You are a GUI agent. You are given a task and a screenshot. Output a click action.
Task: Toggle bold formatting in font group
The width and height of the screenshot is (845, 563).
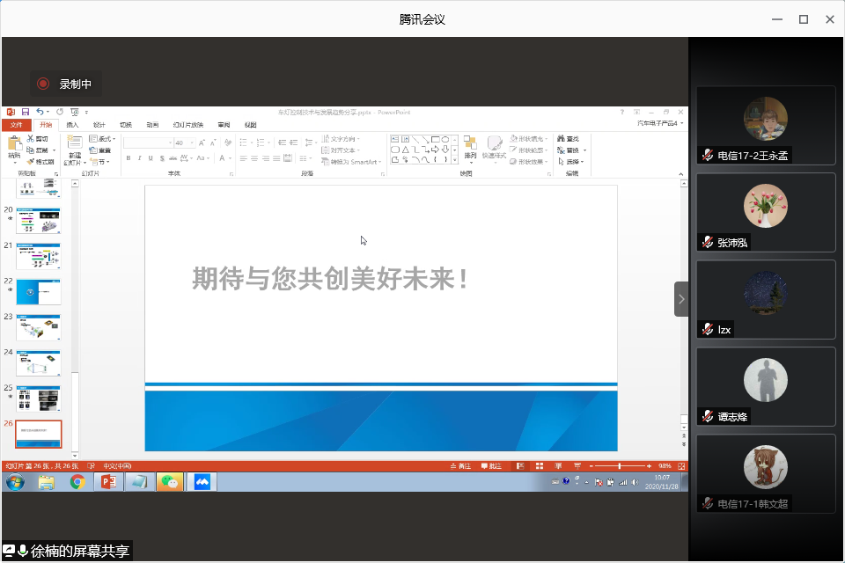tap(129, 158)
